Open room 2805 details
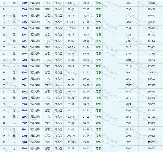The width and height of the screenshot is (163, 152). click(24, 111)
